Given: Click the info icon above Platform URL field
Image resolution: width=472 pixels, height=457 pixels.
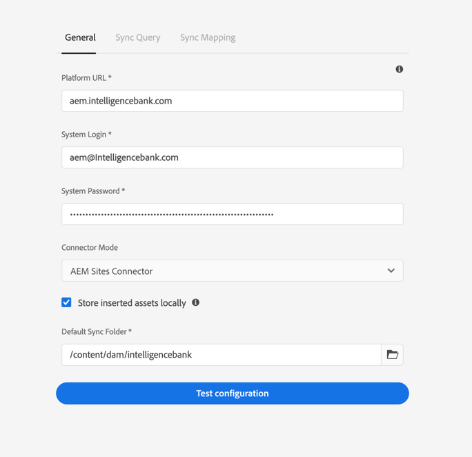Looking at the screenshot, I should pyautogui.click(x=400, y=69).
